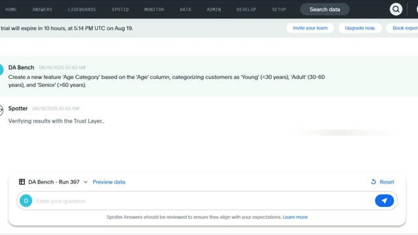
Task: Go to the Liveboards tab
Action: tap(82, 9)
